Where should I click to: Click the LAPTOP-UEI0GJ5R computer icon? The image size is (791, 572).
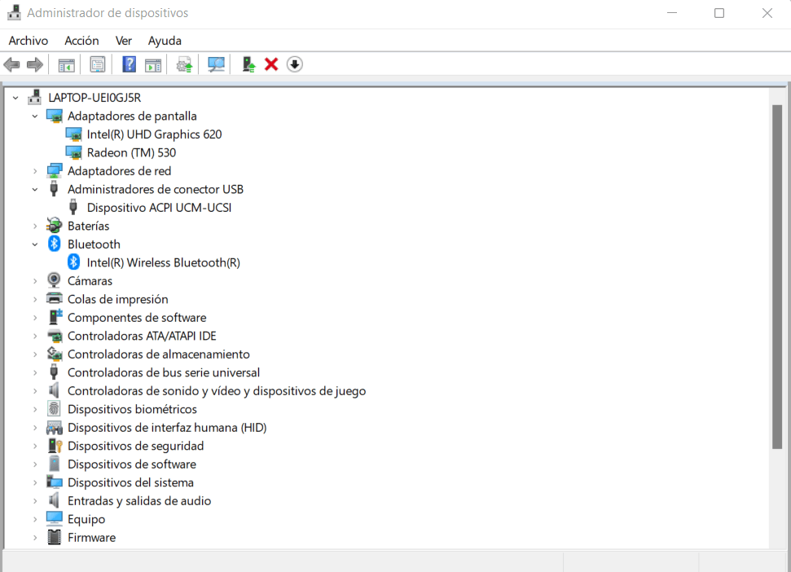point(34,97)
